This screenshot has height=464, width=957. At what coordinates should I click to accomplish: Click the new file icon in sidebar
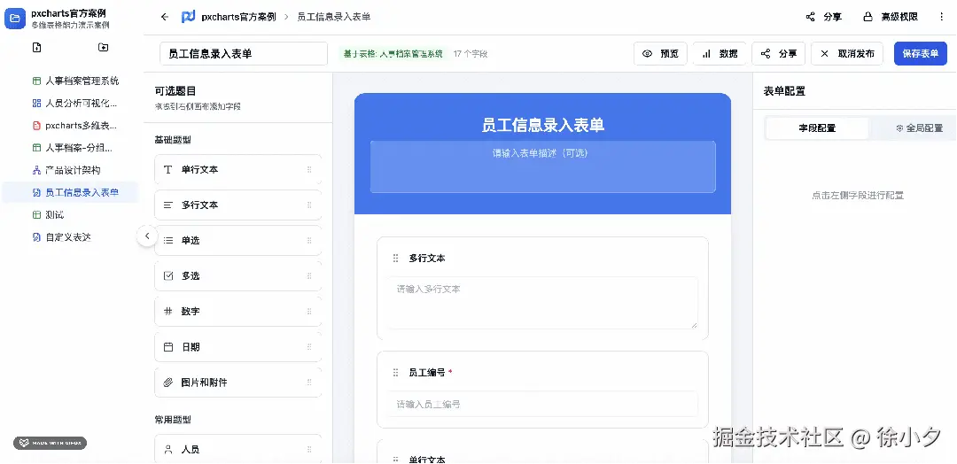pos(36,48)
